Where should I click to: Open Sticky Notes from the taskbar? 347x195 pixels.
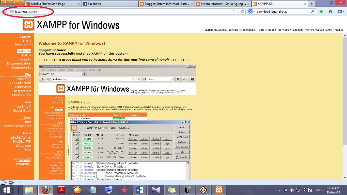(x=171, y=190)
